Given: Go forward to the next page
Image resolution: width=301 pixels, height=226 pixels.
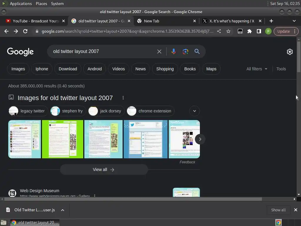Looking at the screenshot, I should (x=16, y=31).
